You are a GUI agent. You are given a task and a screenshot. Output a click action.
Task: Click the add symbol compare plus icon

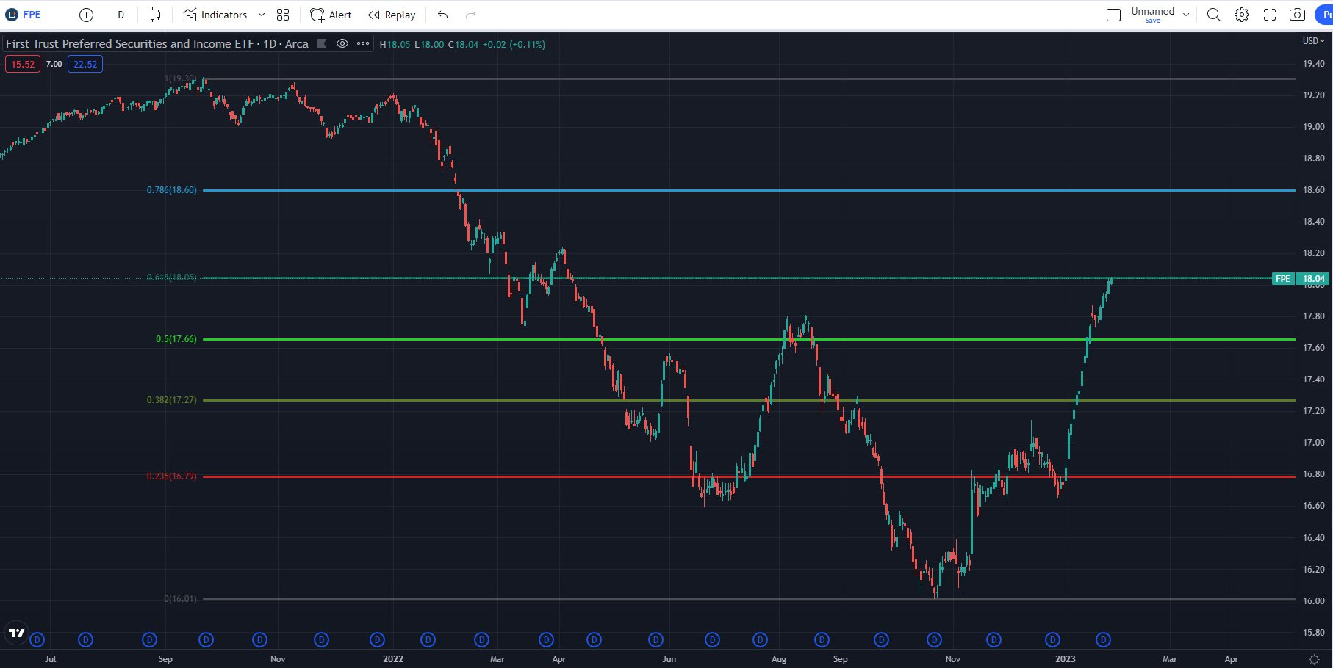[86, 15]
